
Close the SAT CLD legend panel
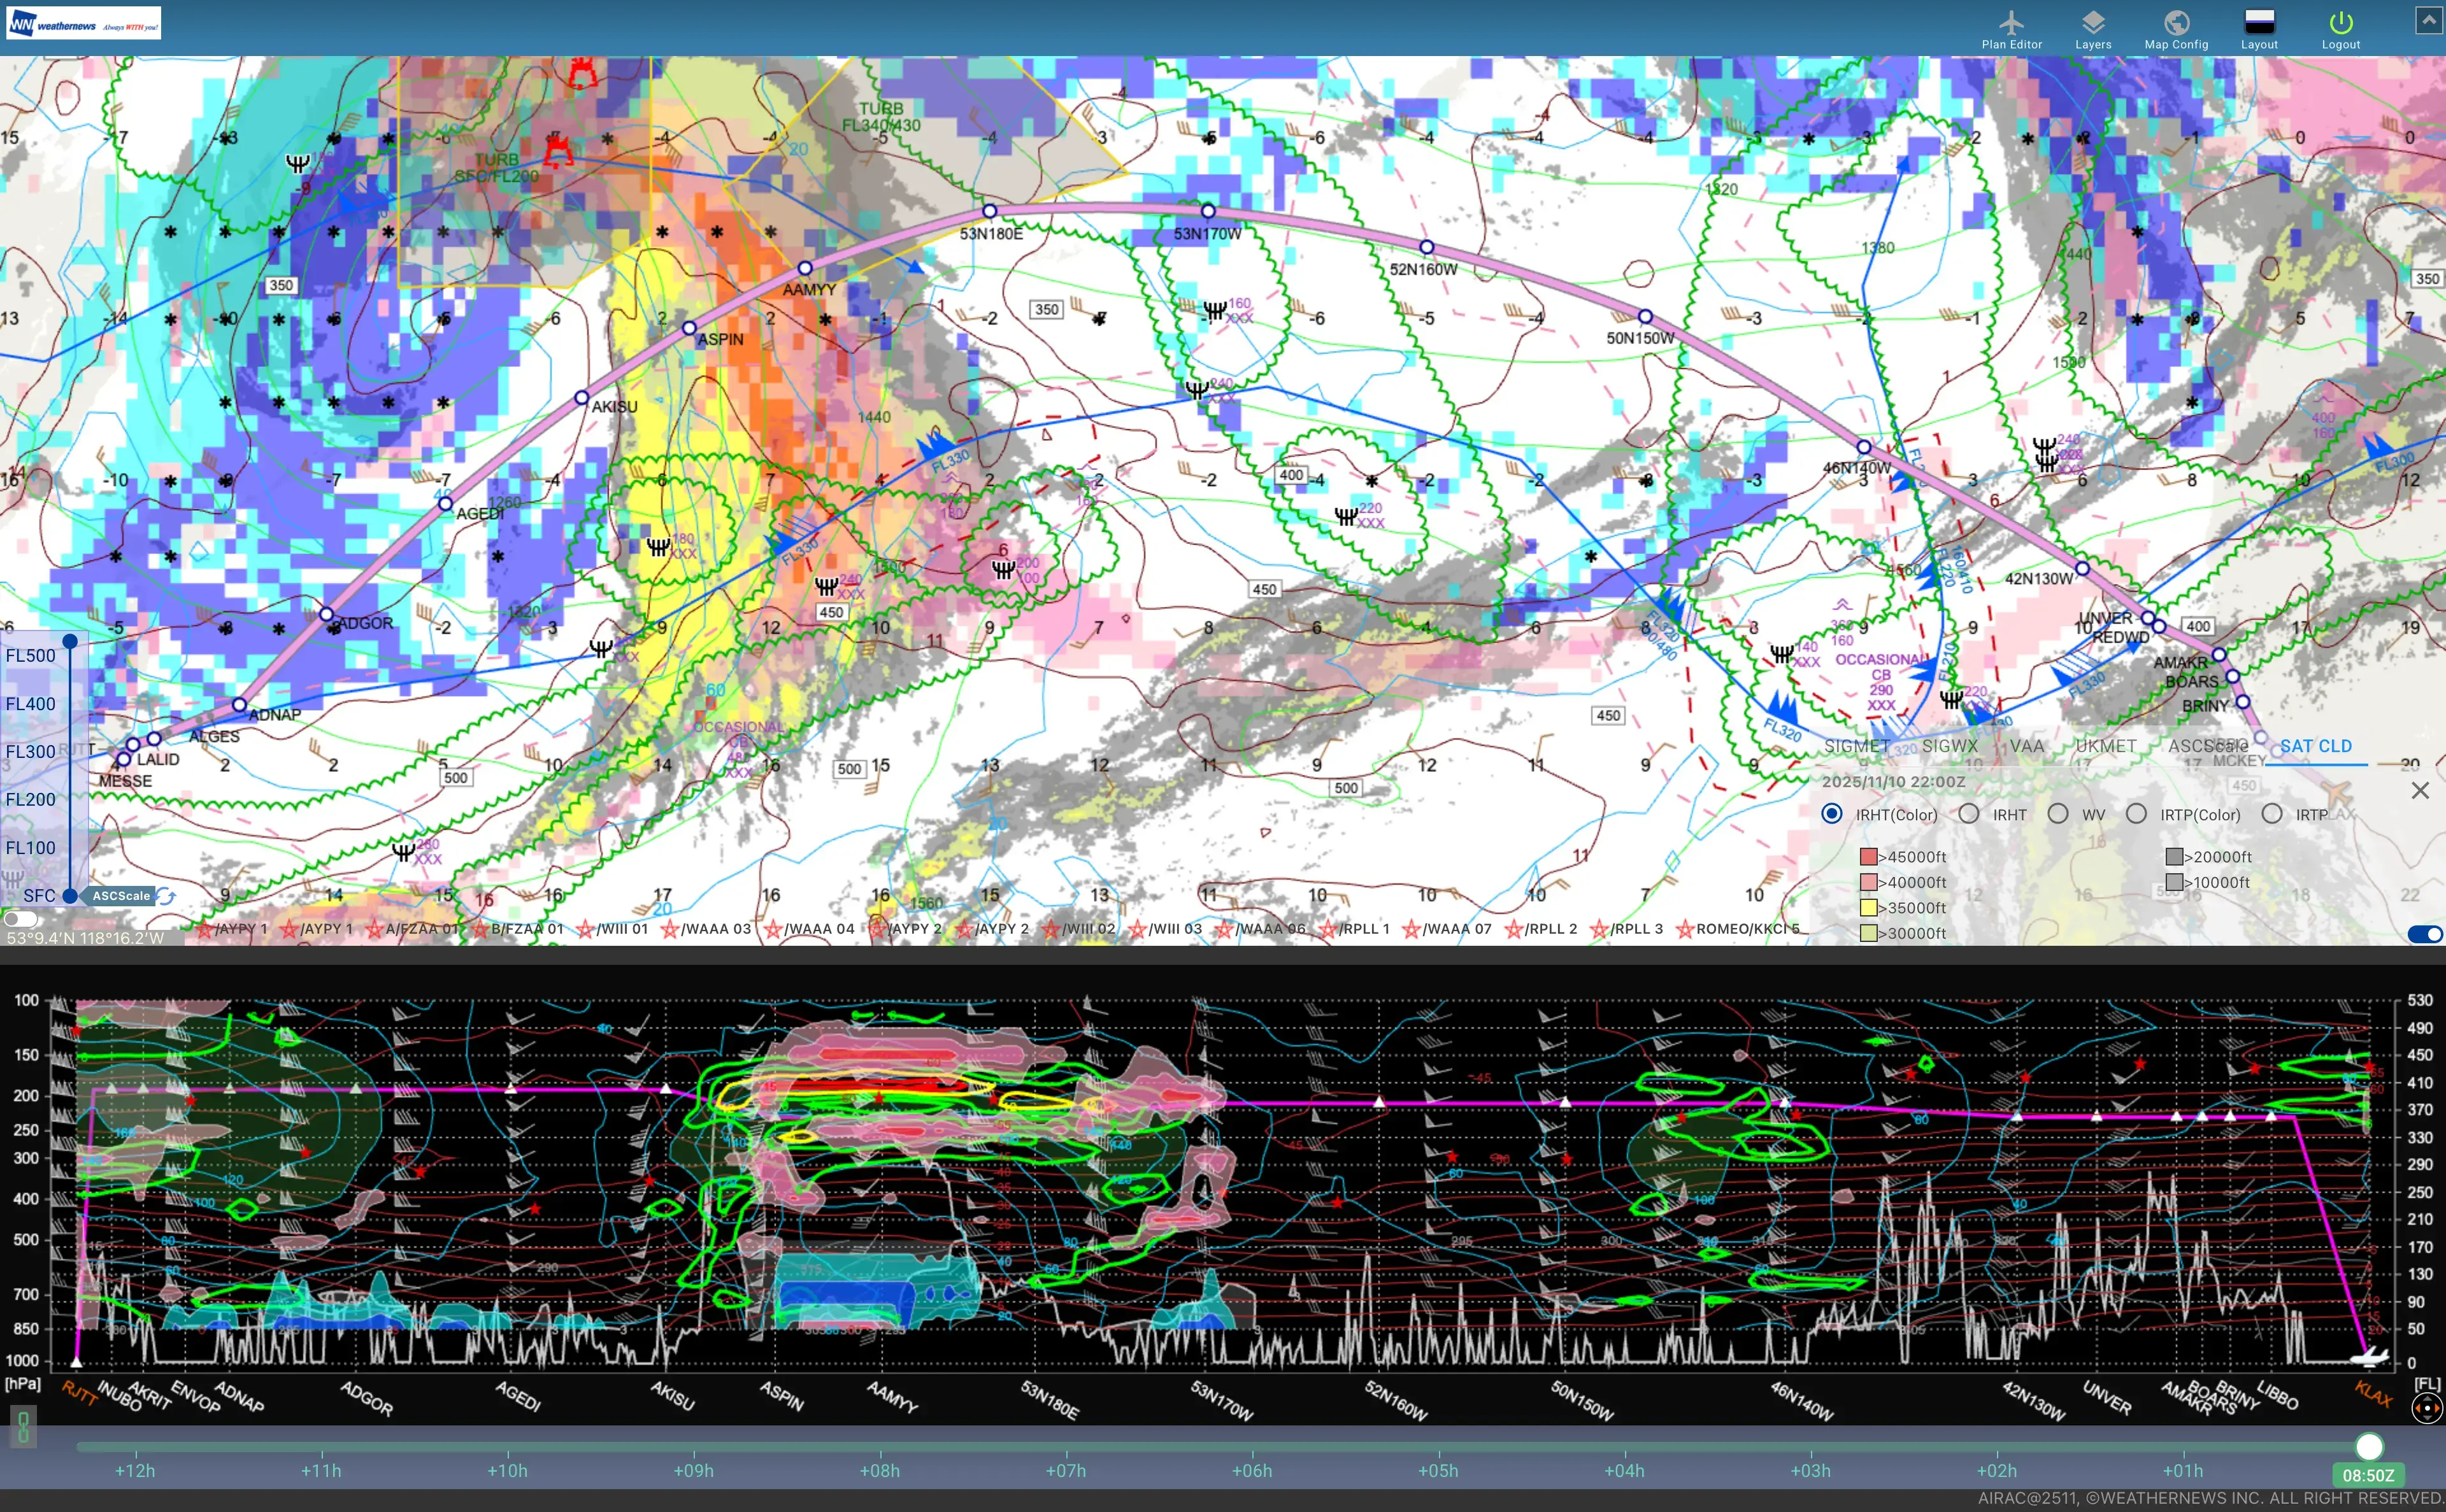[x=2419, y=791]
